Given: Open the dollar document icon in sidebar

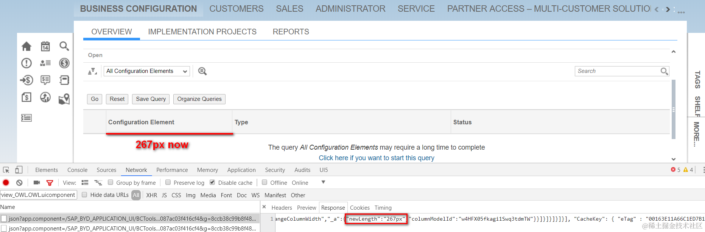Looking at the screenshot, I should click(x=26, y=97).
